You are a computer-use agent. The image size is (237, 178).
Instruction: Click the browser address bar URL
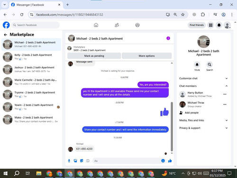click(x=70, y=15)
